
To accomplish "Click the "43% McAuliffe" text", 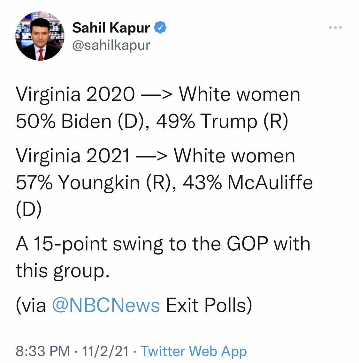I will (x=248, y=182).
